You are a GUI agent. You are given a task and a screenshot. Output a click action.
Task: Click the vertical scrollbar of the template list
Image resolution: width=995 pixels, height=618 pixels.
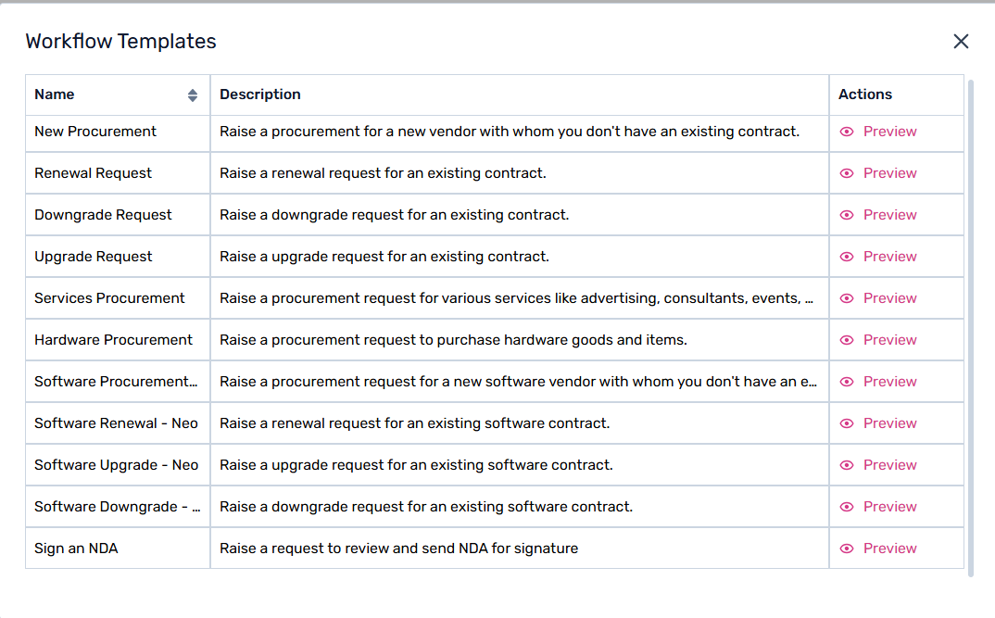tap(971, 324)
